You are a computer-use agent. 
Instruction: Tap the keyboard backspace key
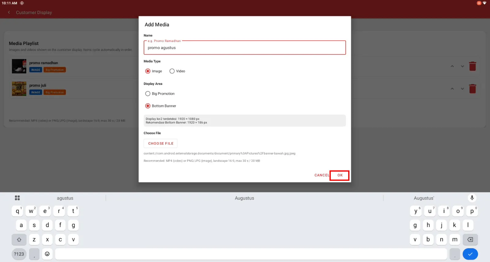pos(470,240)
